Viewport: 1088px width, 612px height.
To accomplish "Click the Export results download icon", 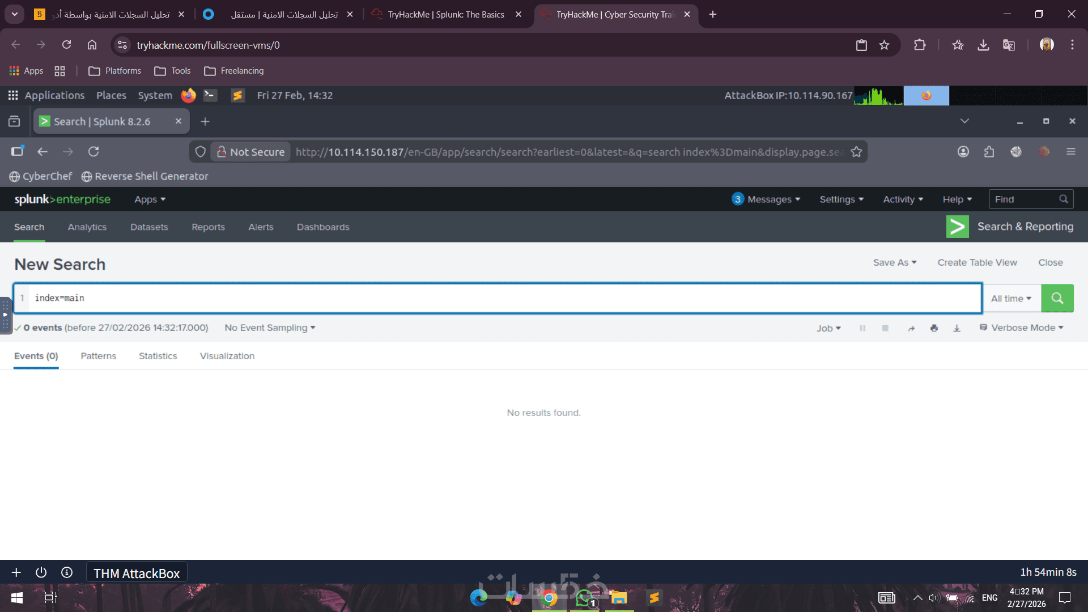I will click(x=957, y=328).
